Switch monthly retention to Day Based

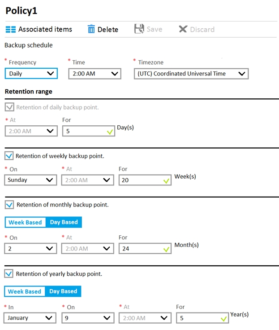pyautogui.click(x=64, y=222)
